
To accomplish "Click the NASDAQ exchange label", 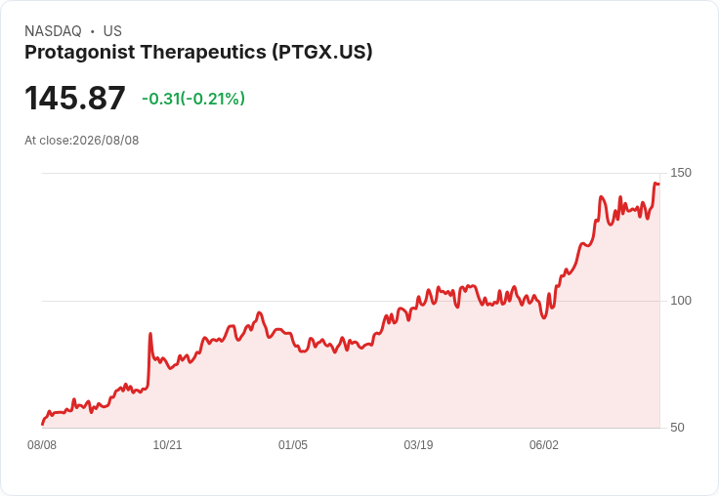I will pyautogui.click(x=53, y=31).
